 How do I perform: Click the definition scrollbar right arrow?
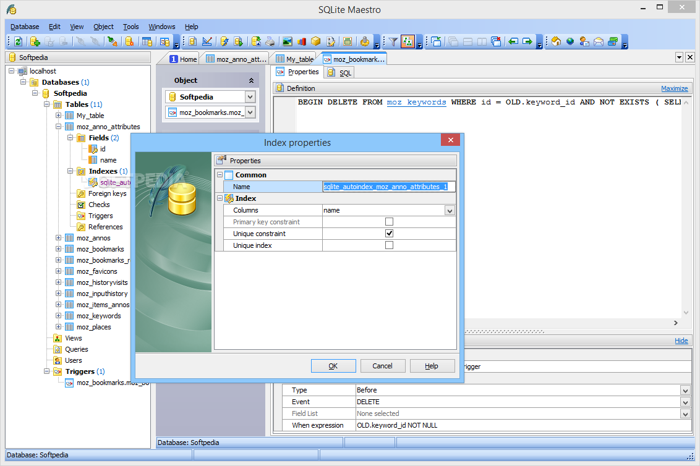675,323
